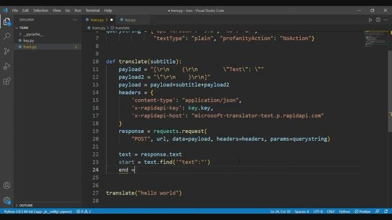
Task: Open the File menu
Action: (x=15, y=10)
